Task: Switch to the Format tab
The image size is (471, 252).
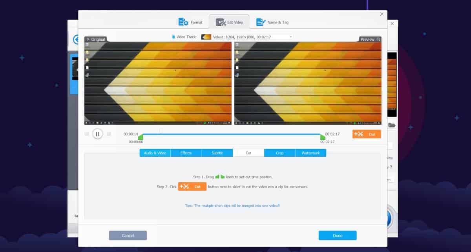Action: tap(190, 22)
